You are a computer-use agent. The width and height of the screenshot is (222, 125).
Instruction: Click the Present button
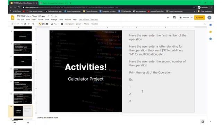point(184,18)
